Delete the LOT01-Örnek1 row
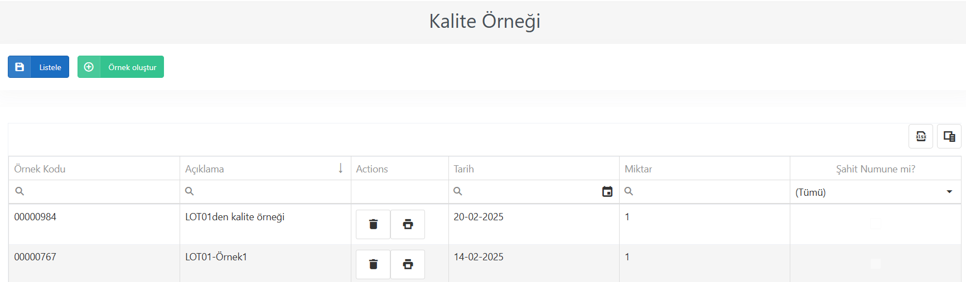The width and height of the screenshot is (966, 282). point(373,264)
